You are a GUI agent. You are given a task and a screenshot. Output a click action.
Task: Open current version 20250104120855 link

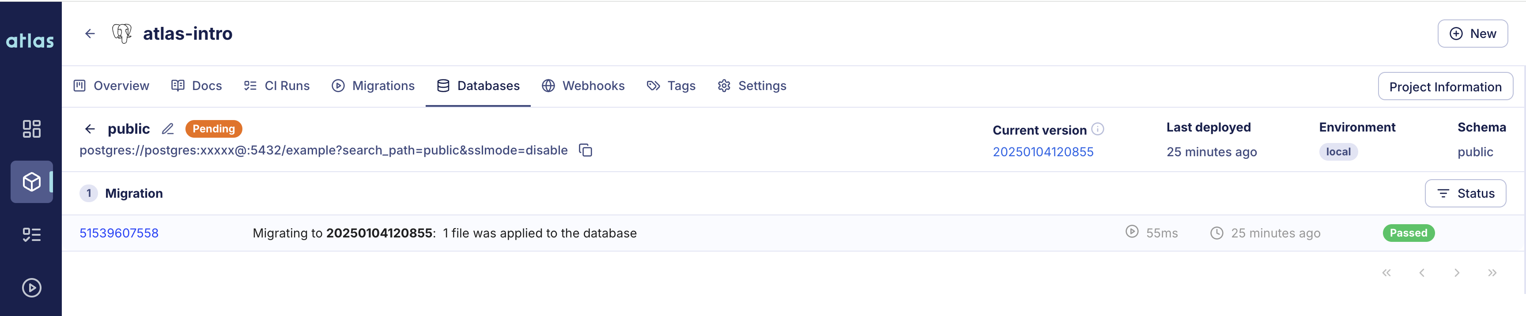click(1043, 152)
